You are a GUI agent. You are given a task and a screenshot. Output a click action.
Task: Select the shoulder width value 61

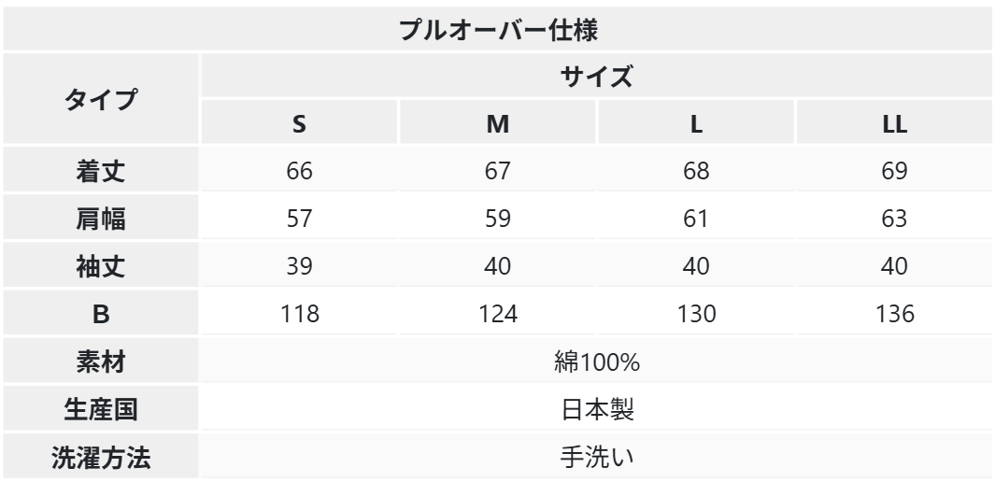tap(696, 220)
